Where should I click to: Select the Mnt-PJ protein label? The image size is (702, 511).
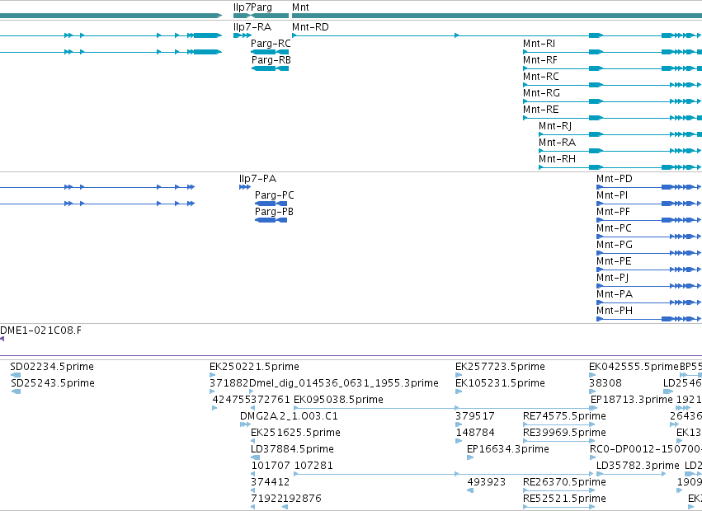tap(612, 278)
